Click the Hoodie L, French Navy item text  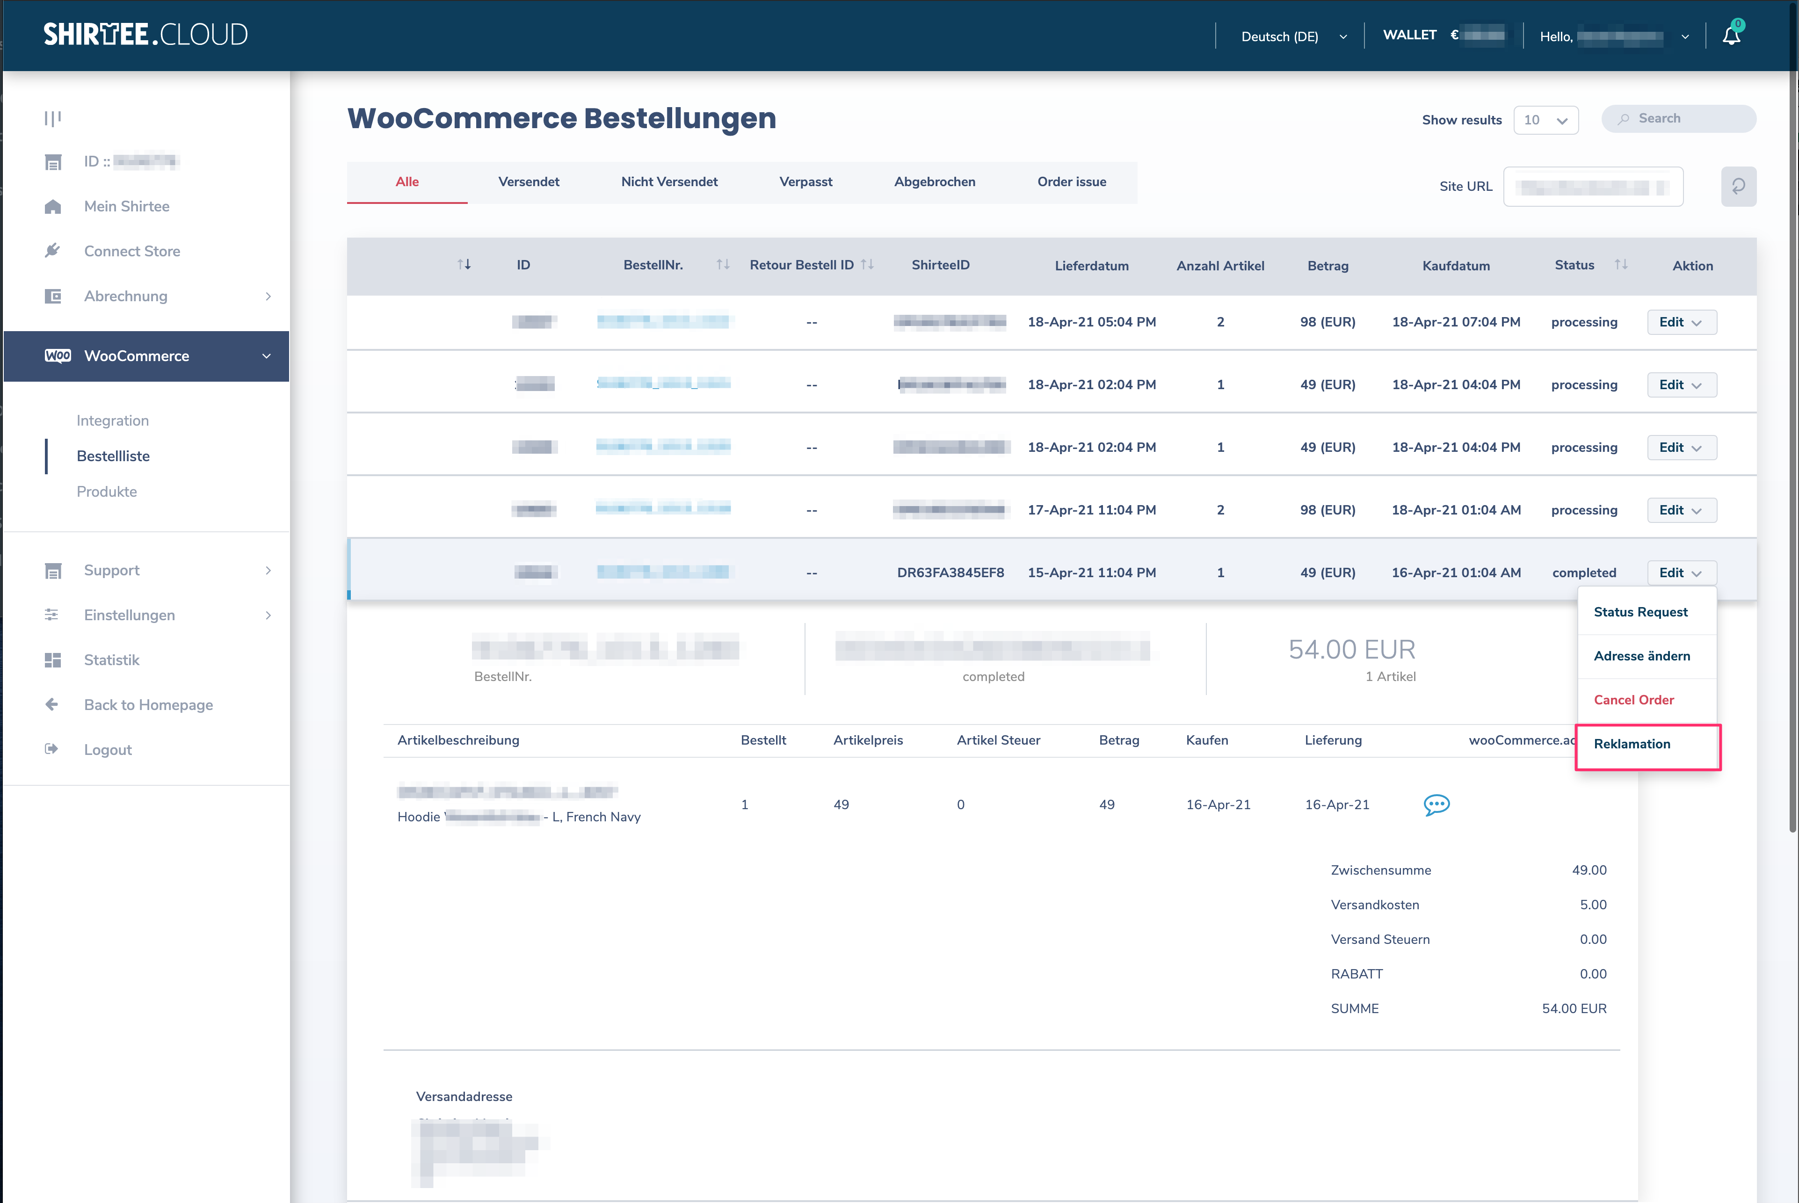[519, 816]
